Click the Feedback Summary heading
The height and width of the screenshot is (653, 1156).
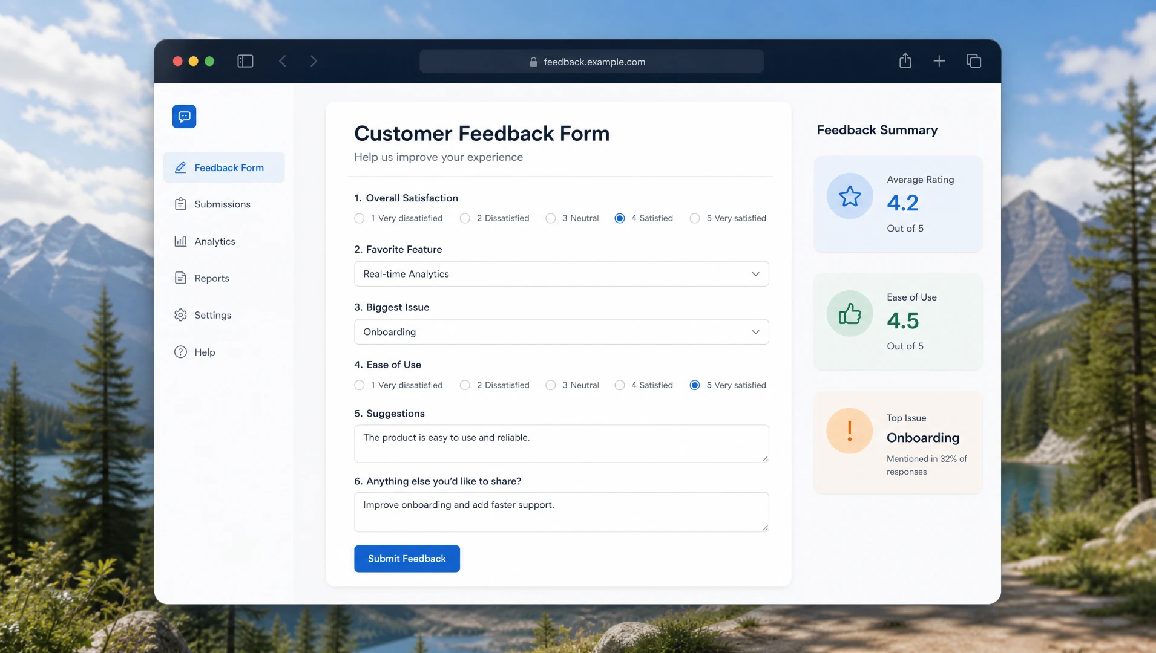click(x=877, y=130)
